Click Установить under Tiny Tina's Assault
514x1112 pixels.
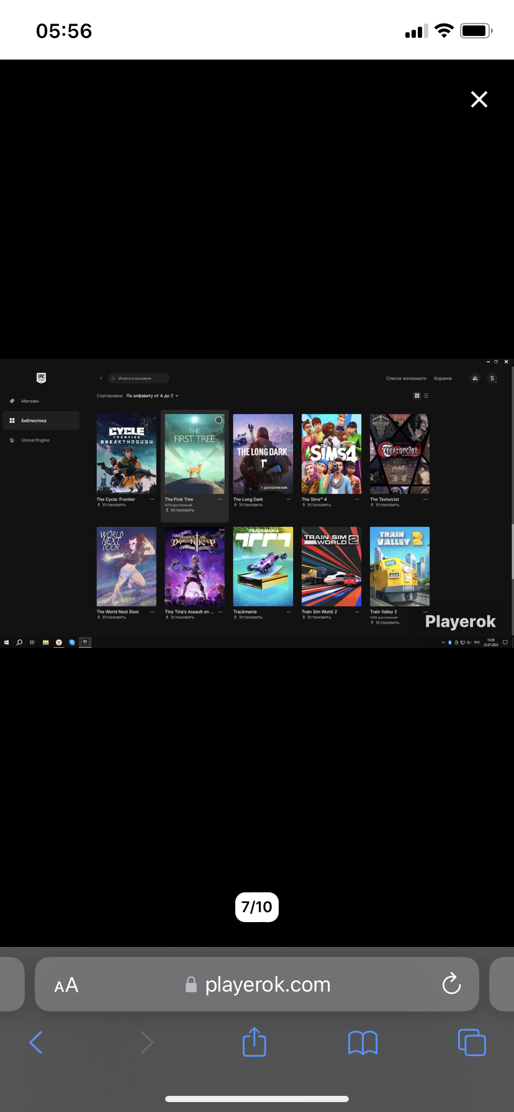[180, 617]
